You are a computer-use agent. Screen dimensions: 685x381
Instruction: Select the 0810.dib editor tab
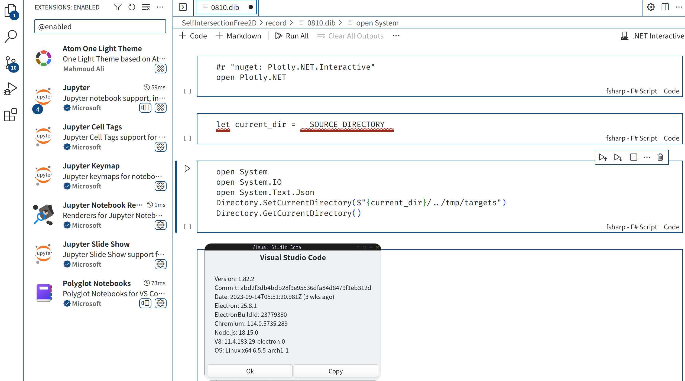click(226, 7)
